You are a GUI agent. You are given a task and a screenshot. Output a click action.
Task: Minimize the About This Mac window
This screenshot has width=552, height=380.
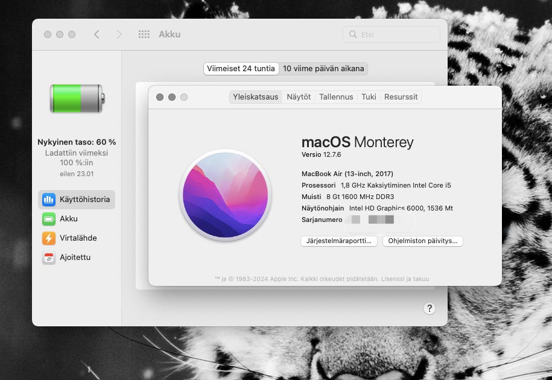point(172,97)
